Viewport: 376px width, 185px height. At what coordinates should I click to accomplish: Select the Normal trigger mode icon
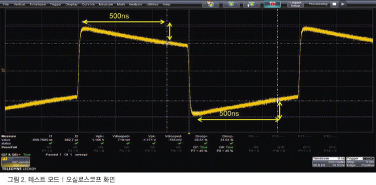(231, 4)
